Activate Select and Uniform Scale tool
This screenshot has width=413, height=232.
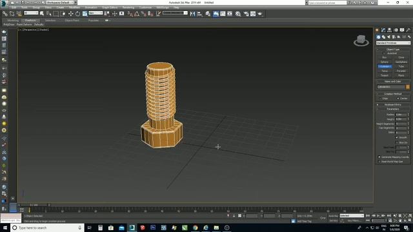(85, 14)
